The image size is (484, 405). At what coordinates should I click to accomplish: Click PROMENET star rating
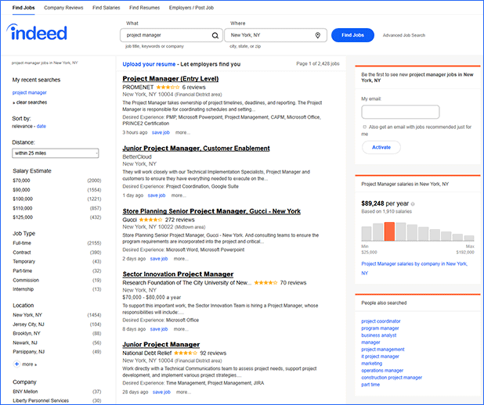(x=168, y=88)
